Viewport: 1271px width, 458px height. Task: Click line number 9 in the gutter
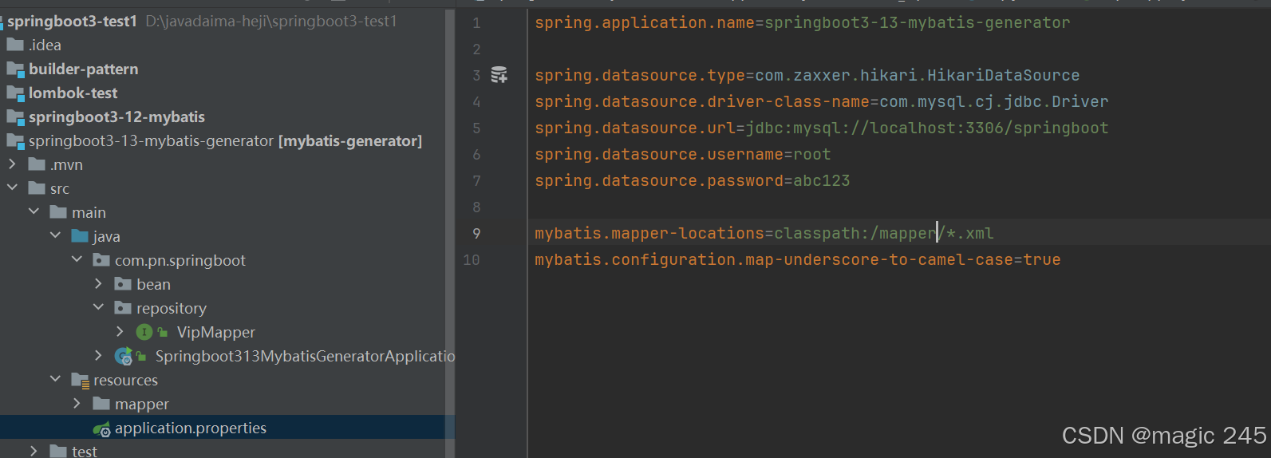476,234
